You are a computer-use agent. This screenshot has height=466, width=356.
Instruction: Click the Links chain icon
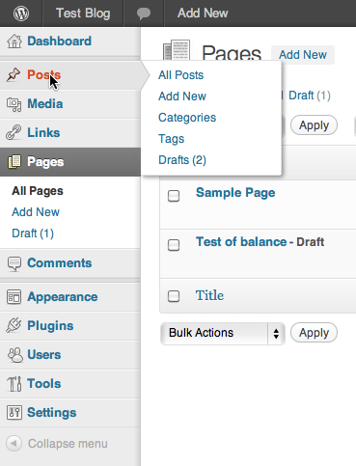point(14,133)
